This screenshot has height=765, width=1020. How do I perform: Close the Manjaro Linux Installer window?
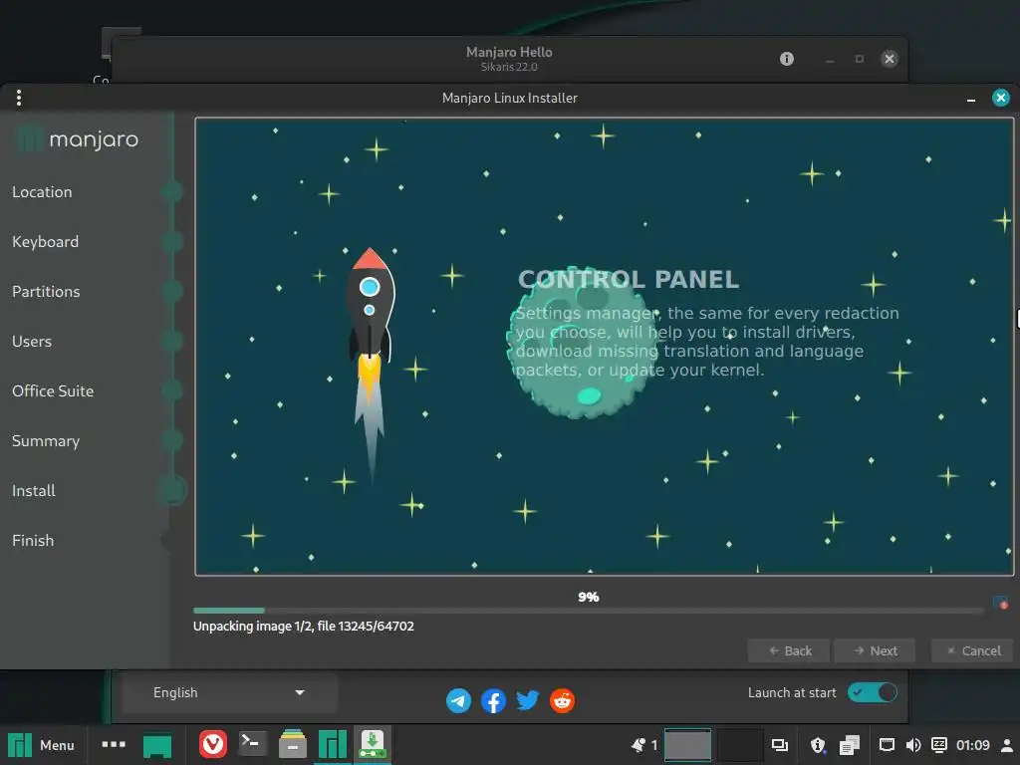tap(1001, 98)
